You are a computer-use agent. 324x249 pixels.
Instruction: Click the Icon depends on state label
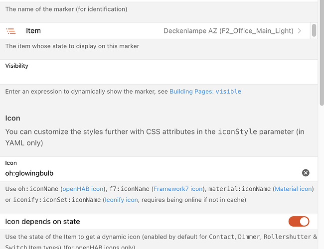point(43,221)
